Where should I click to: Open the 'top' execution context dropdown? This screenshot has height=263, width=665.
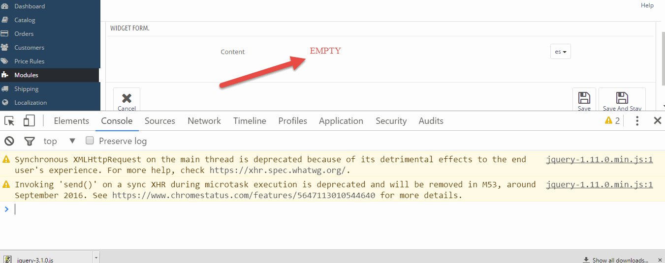click(x=60, y=141)
